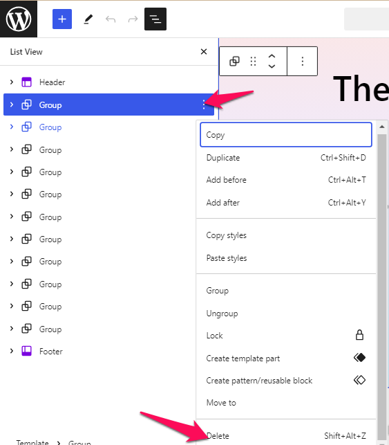Move block up with the up chevron
This screenshot has width=389, height=445.
(x=272, y=56)
